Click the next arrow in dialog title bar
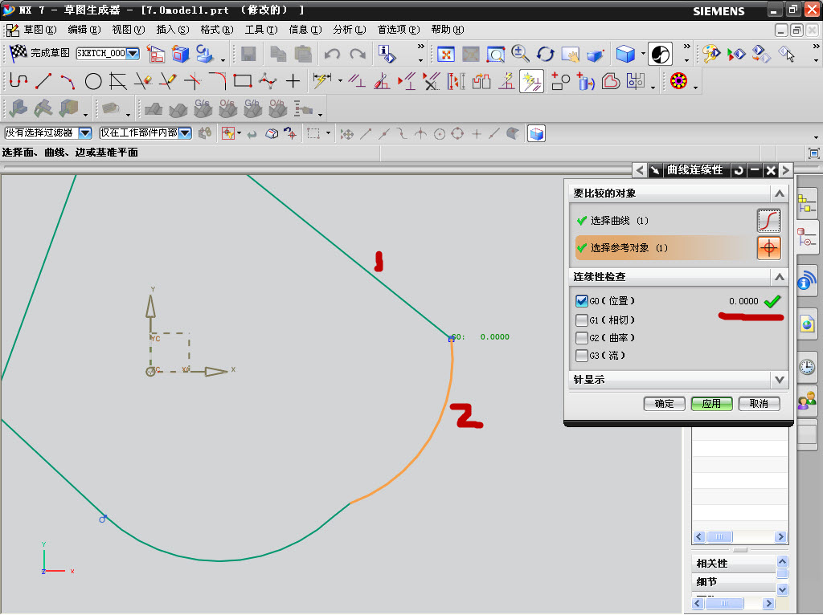 [x=786, y=170]
